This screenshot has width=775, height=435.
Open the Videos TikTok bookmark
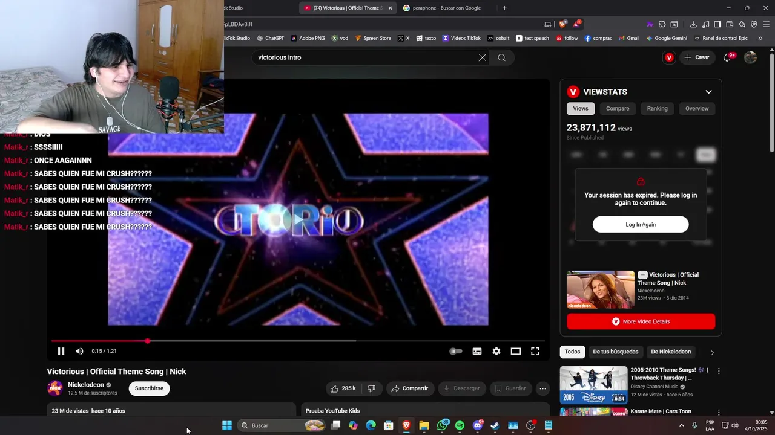point(461,38)
